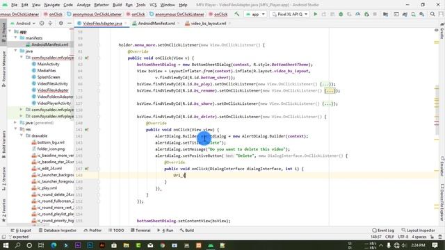Open the AVD Manager icon
The width and height of the screenshot is (445, 250).
[x=413, y=14]
